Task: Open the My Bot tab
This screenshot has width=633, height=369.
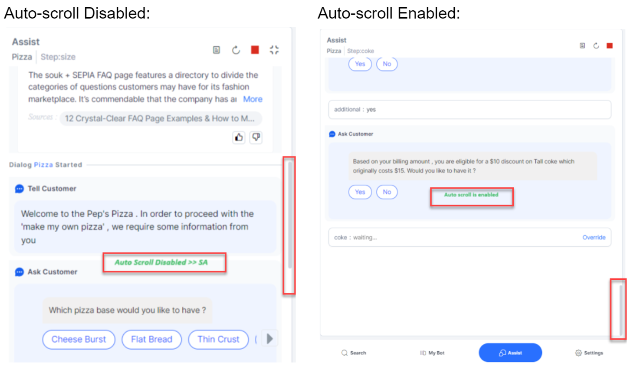Action: 432,353
